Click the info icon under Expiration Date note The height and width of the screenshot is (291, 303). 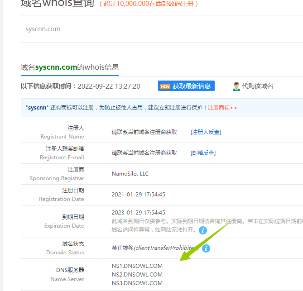(203, 230)
